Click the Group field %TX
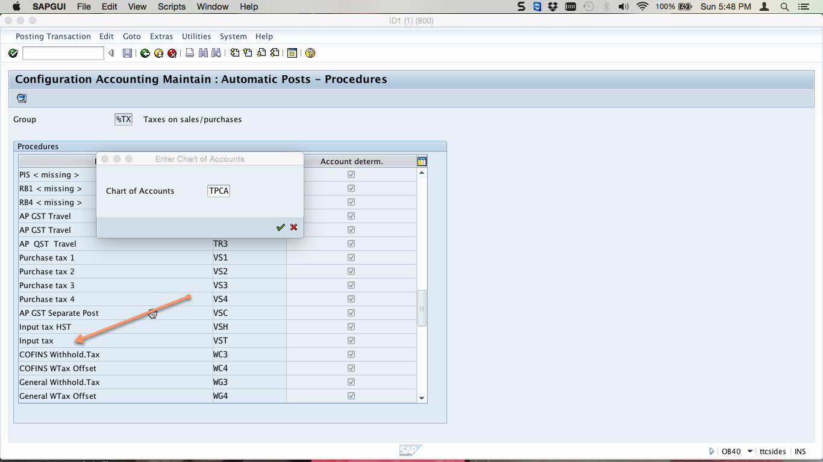This screenshot has width=823, height=462. coord(124,120)
